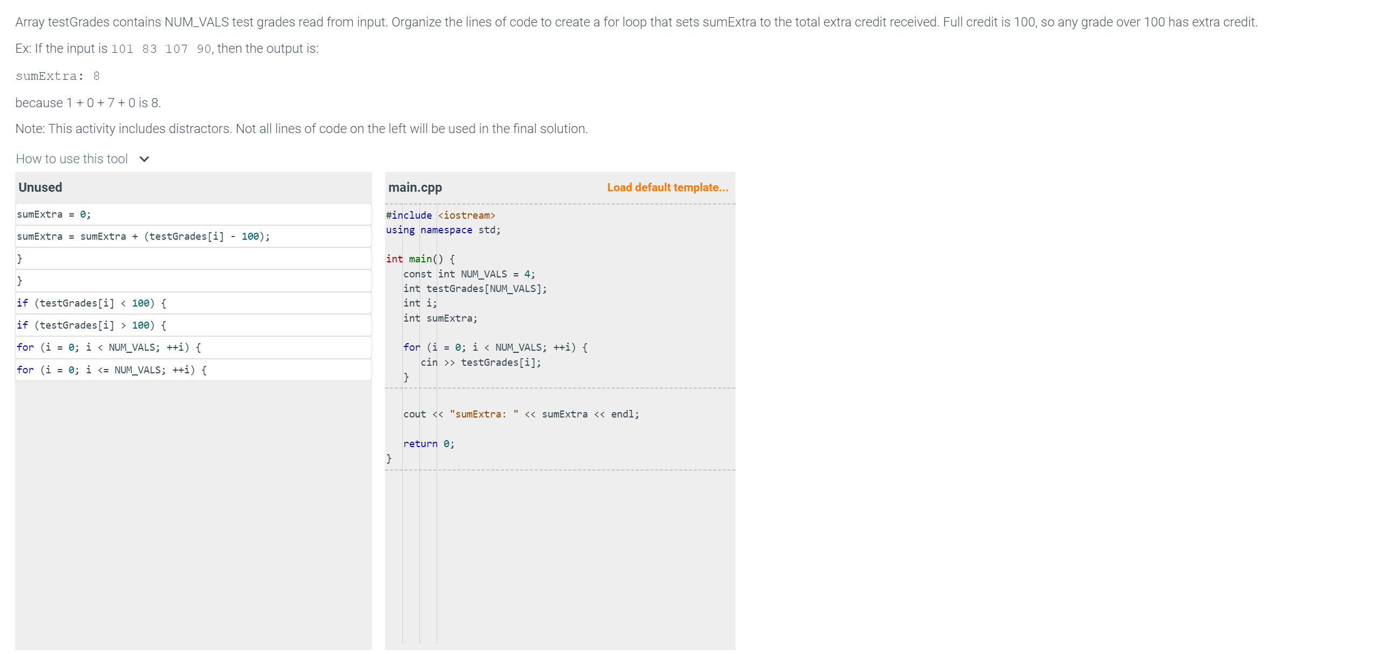Image resolution: width=1387 pixels, height=654 pixels.
Task: Select the 'if (testGrades[i] > 100) {' block
Action: click(x=193, y=325)
